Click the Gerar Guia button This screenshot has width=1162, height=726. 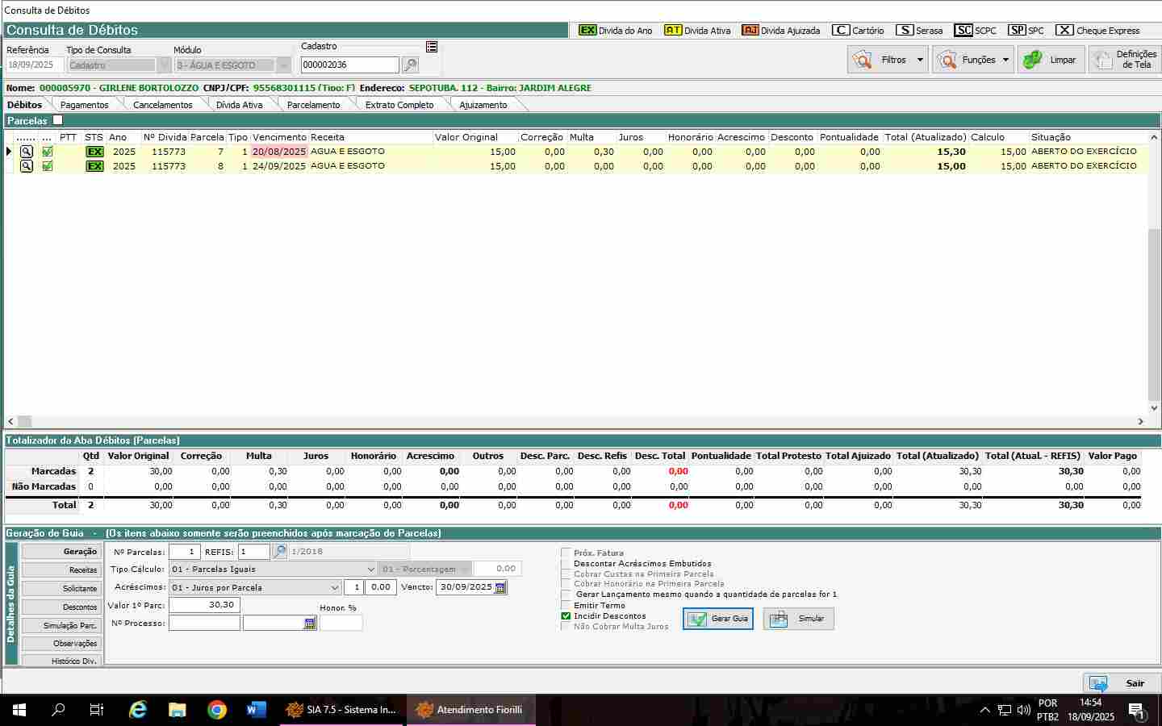(718, 619)
